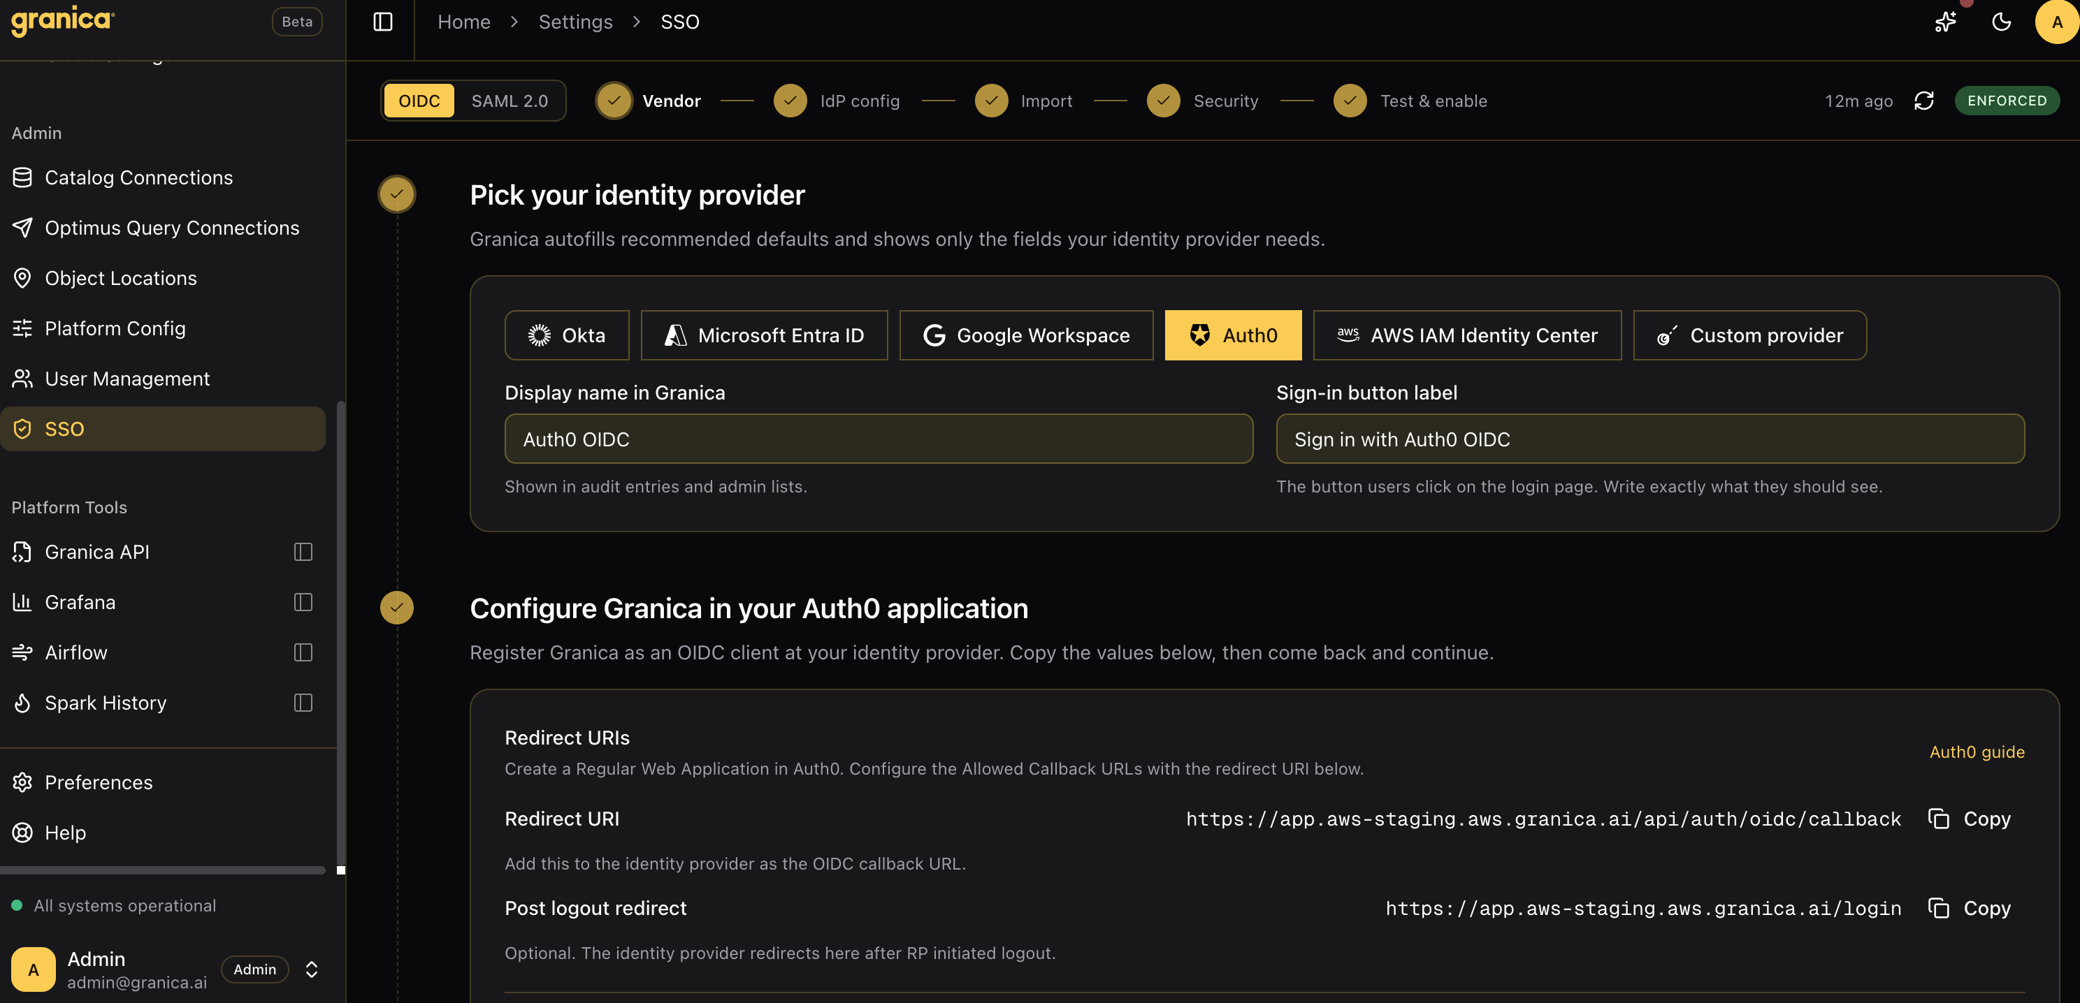Click the sidebar horizontal scrollbar

tap(162, 870)
